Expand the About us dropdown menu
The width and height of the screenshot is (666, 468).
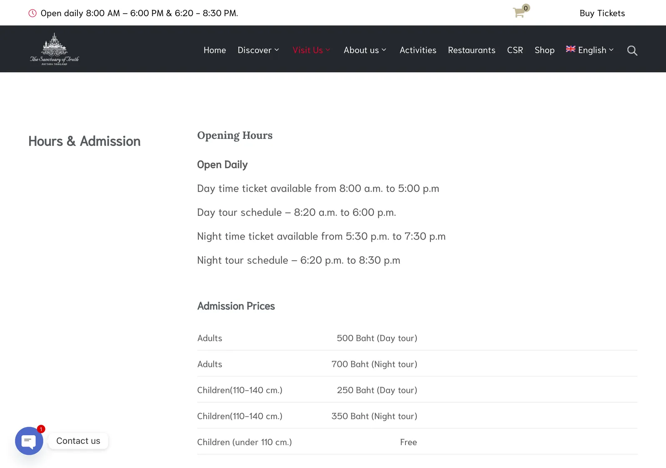[365, 50]
